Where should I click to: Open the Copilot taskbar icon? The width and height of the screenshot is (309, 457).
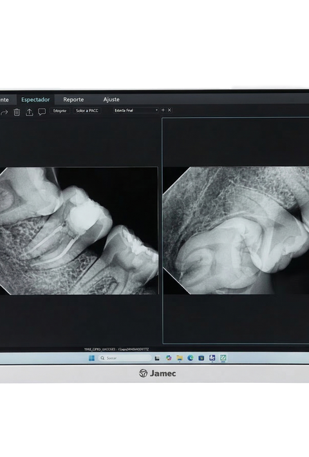pos(169,358)
